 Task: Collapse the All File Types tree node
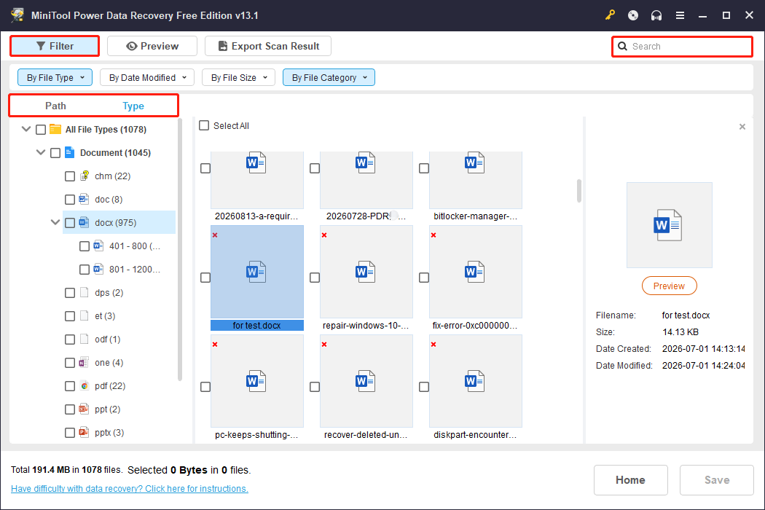[26, 130]
